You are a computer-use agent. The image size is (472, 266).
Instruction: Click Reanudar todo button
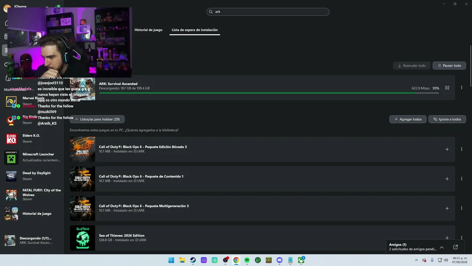pyautogui.click(x=412, y=65)
